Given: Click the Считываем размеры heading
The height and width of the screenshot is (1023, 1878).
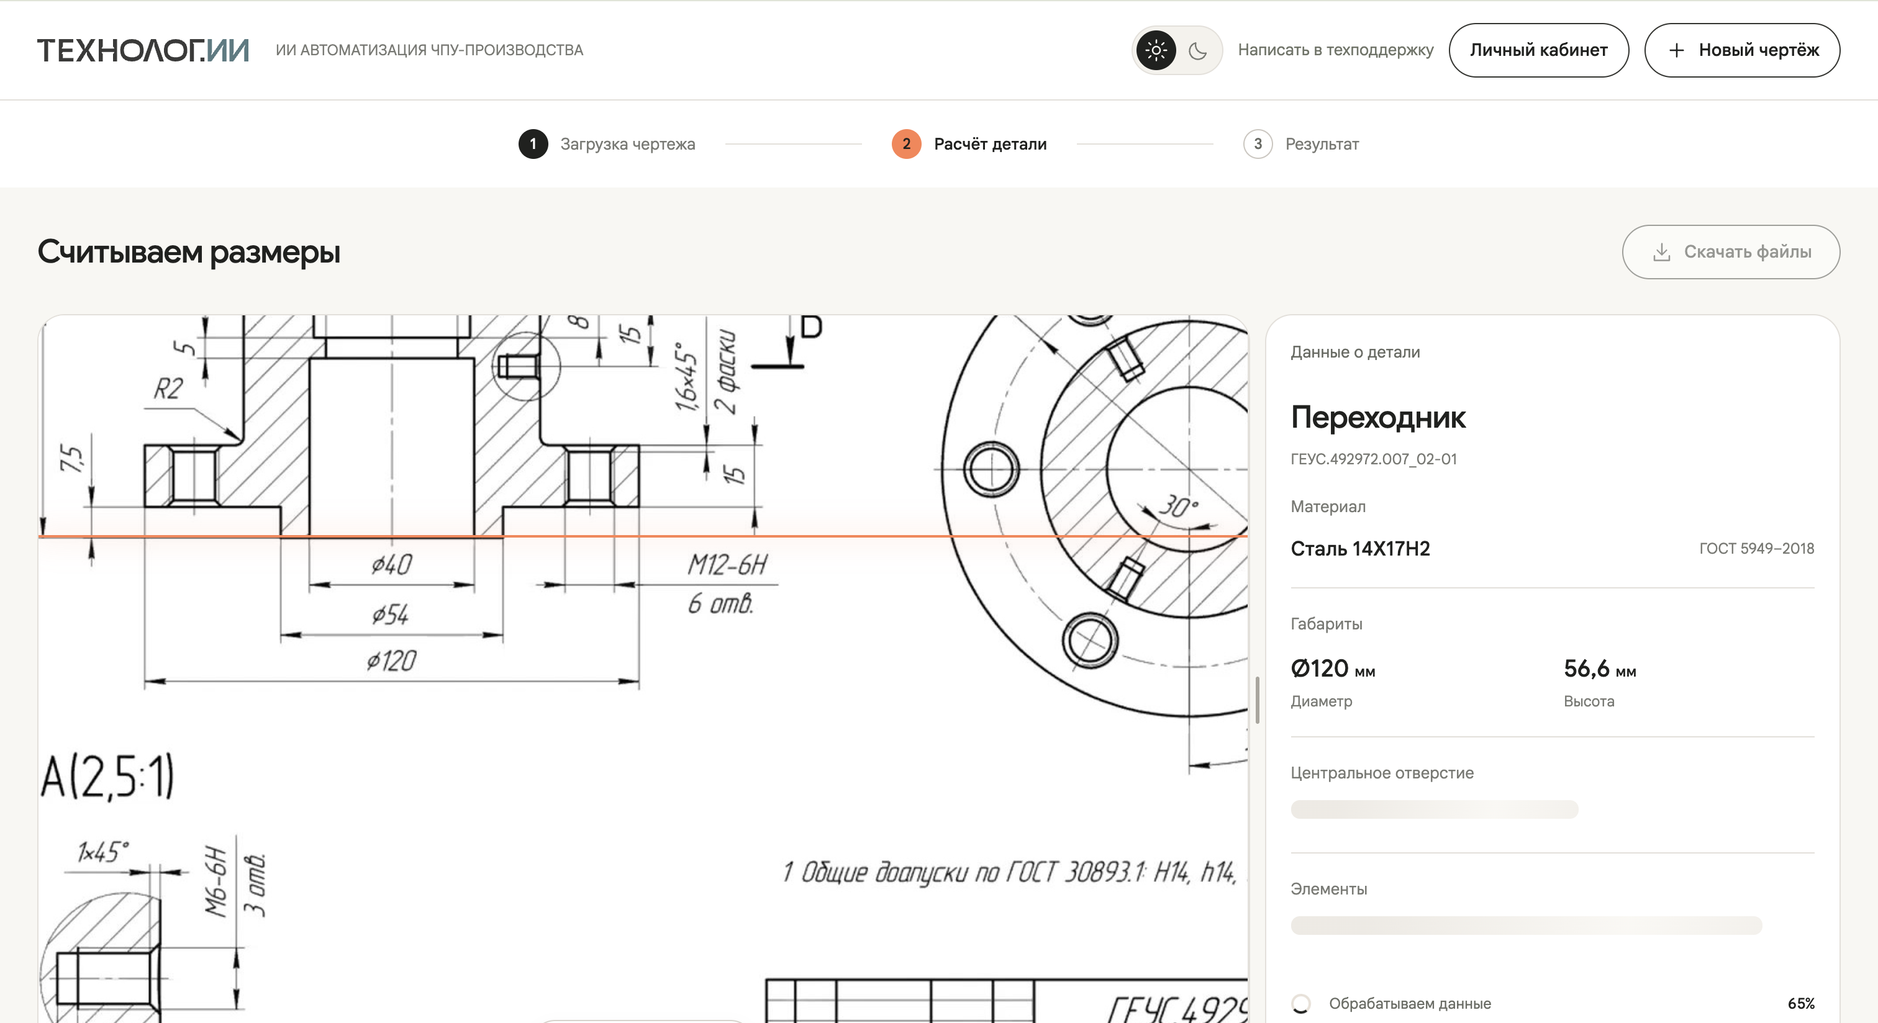Looking at the screenshot, I should click(189, 251).
